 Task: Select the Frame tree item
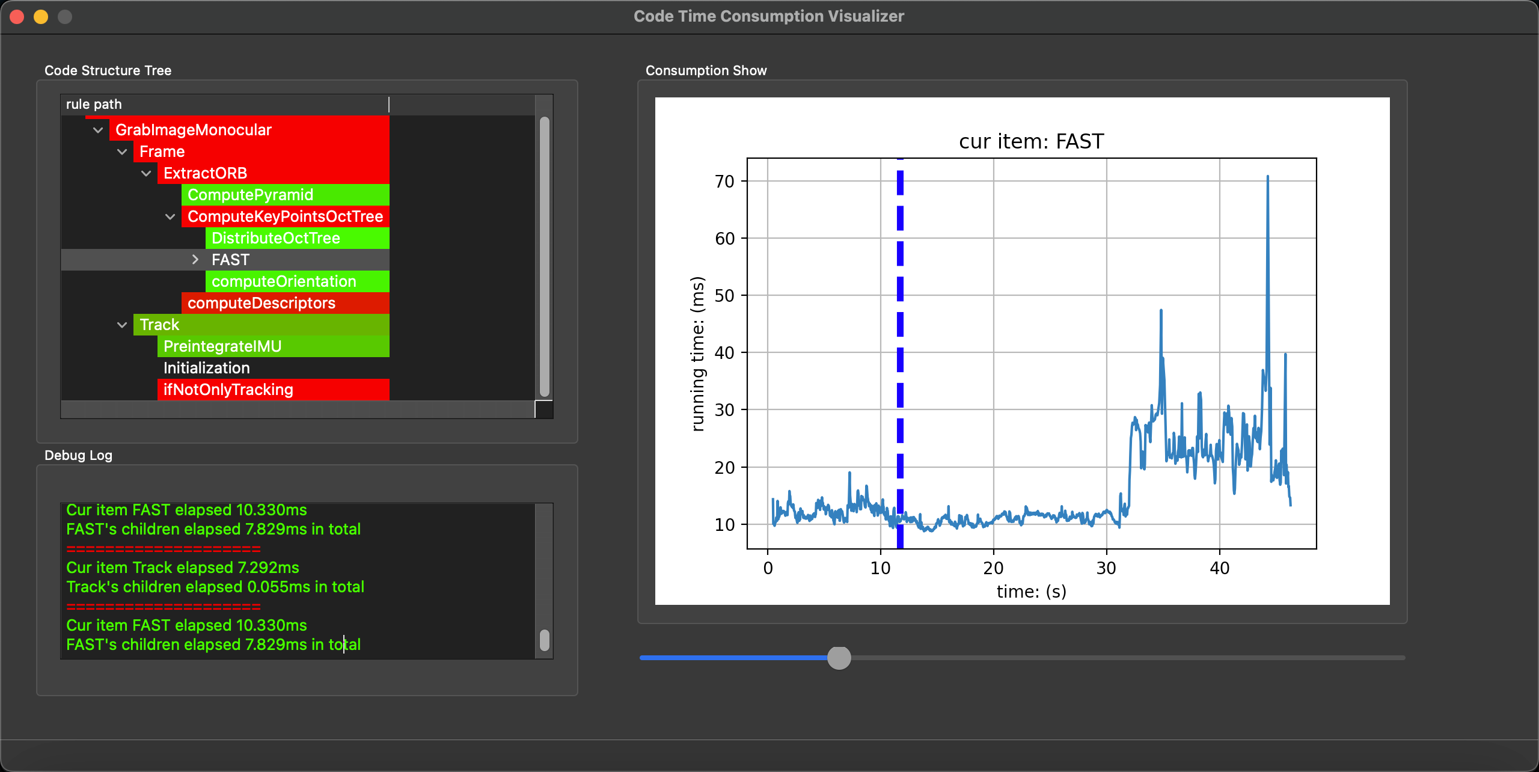[262, 152]
